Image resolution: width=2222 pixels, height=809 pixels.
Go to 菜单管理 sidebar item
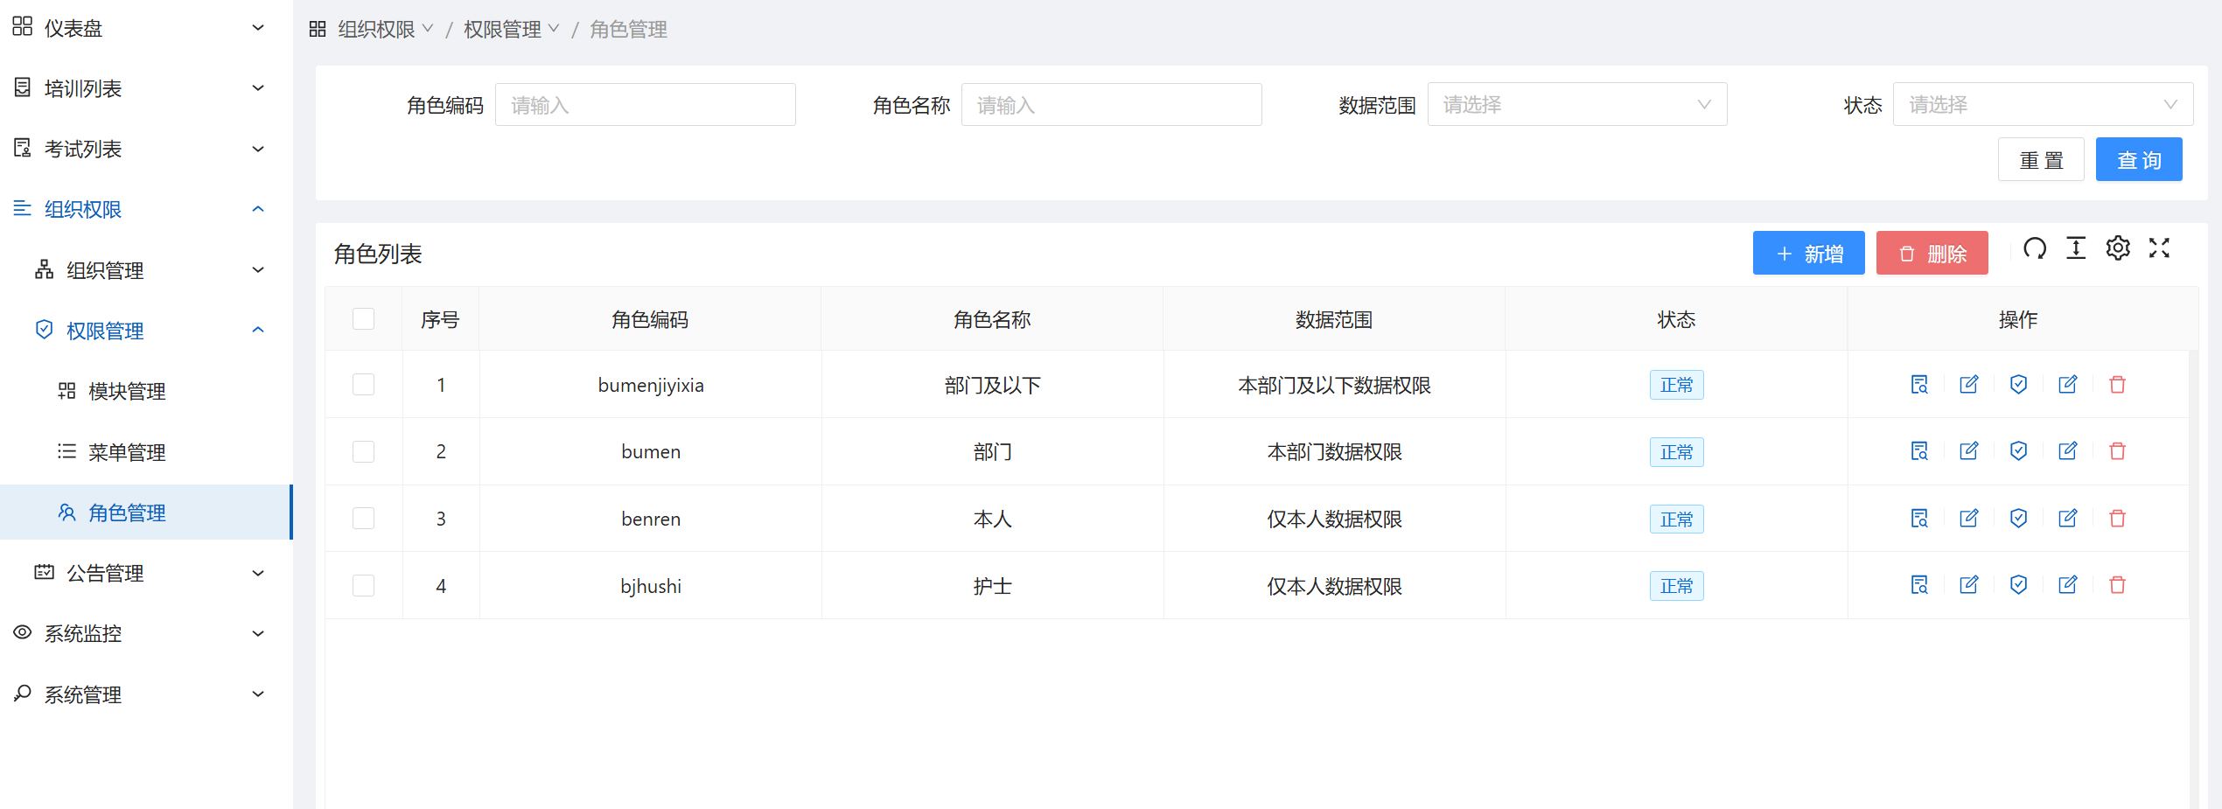point(127,452)
